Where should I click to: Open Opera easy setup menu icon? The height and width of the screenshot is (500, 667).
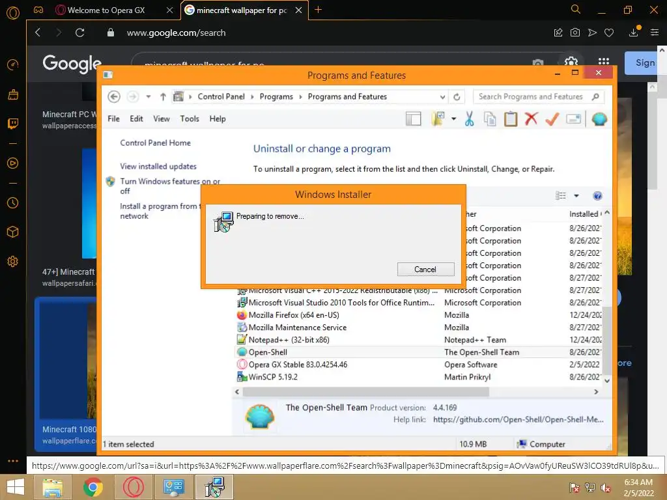pyautogui.click(x=655, y=33)
